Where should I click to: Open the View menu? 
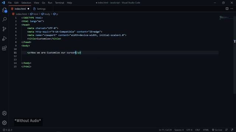[37, 3]
